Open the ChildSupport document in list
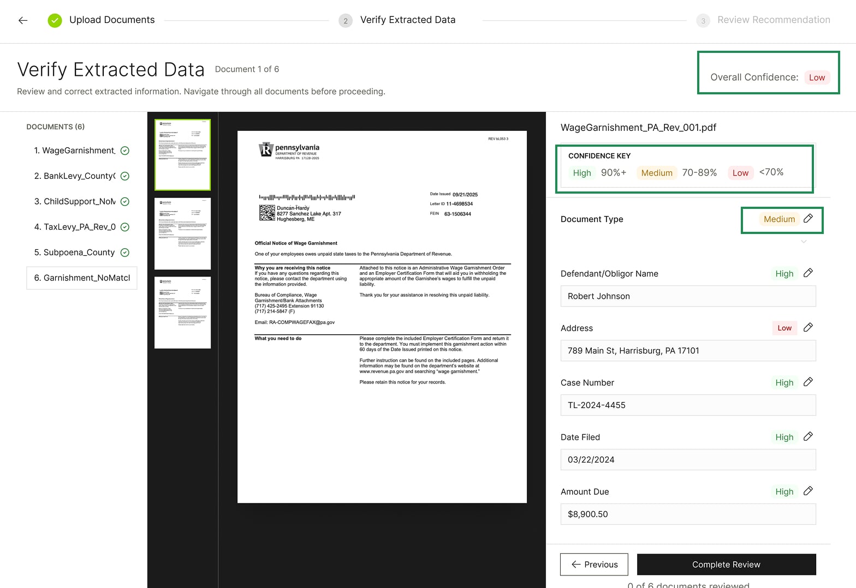The image size is (856, 588). pyautogui.click(x=75, y=201)
